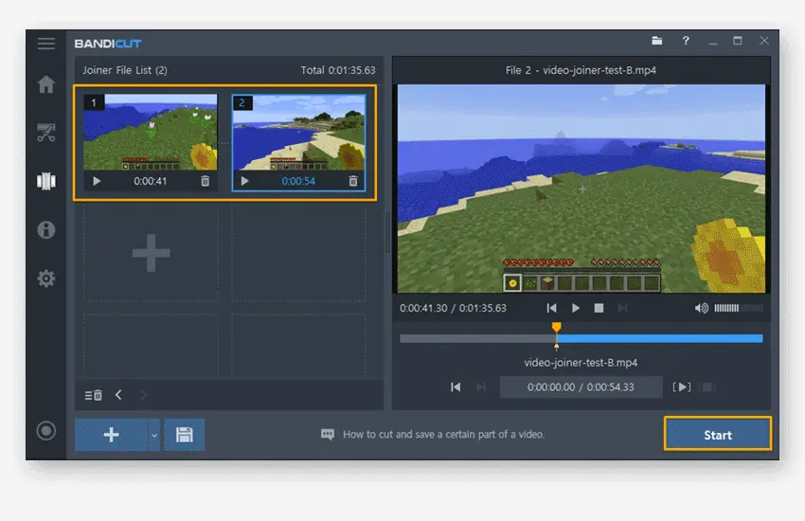Clear the joiner list with the list-trash icon
This screenshot has width=805, height=521.
94,395
